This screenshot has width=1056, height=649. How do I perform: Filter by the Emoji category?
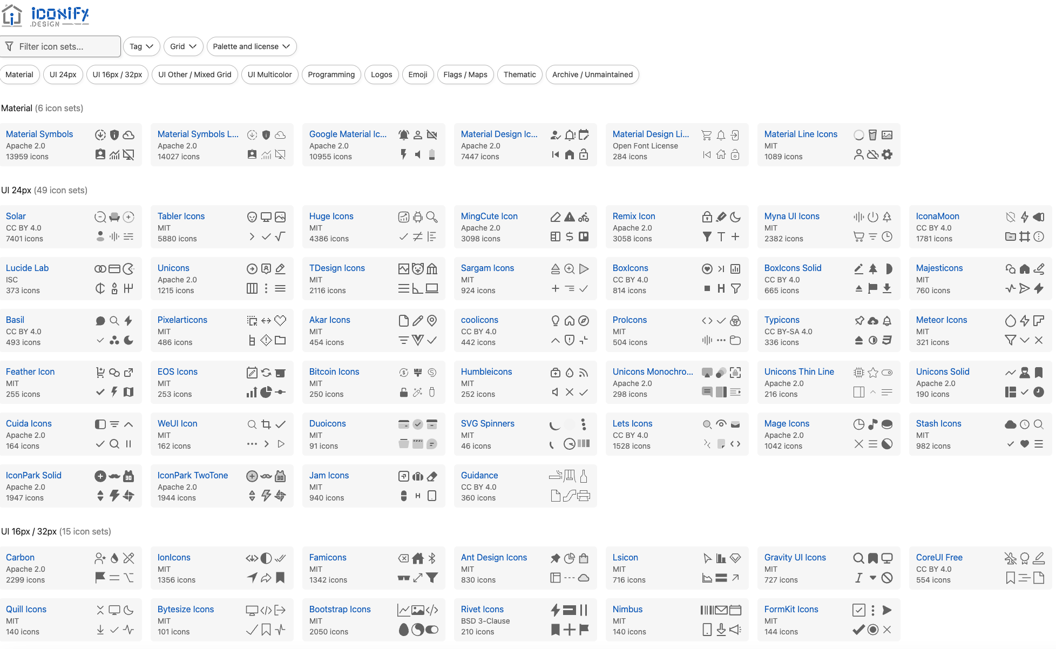(418, 75)
